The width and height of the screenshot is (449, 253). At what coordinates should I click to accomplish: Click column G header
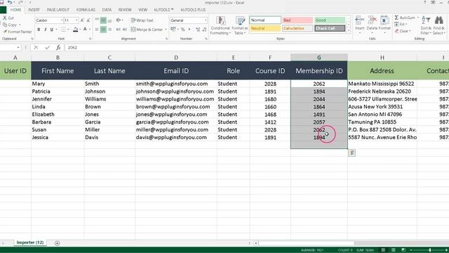(x=319, y=58)
